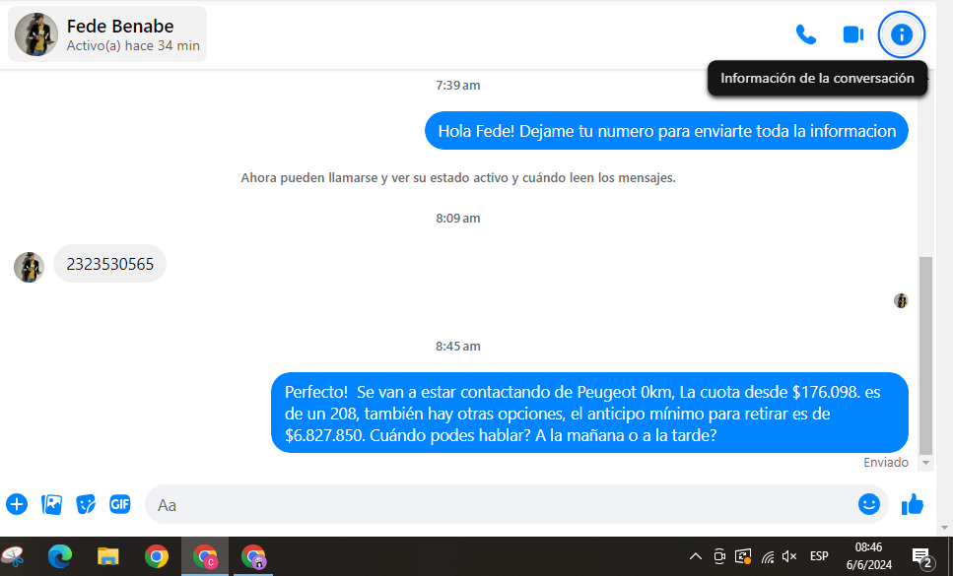The height and width of the screenshot is (576, 953).
Task: Change ESP input language
Action: point(819,556)
